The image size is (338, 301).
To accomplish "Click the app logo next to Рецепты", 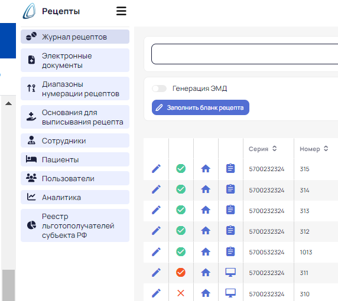I will point(30,11).
